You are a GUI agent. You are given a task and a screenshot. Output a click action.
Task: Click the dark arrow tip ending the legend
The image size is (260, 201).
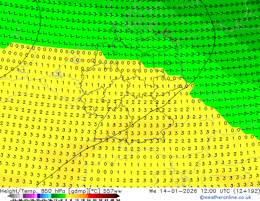pyautogui.click(x=119, y=196)
